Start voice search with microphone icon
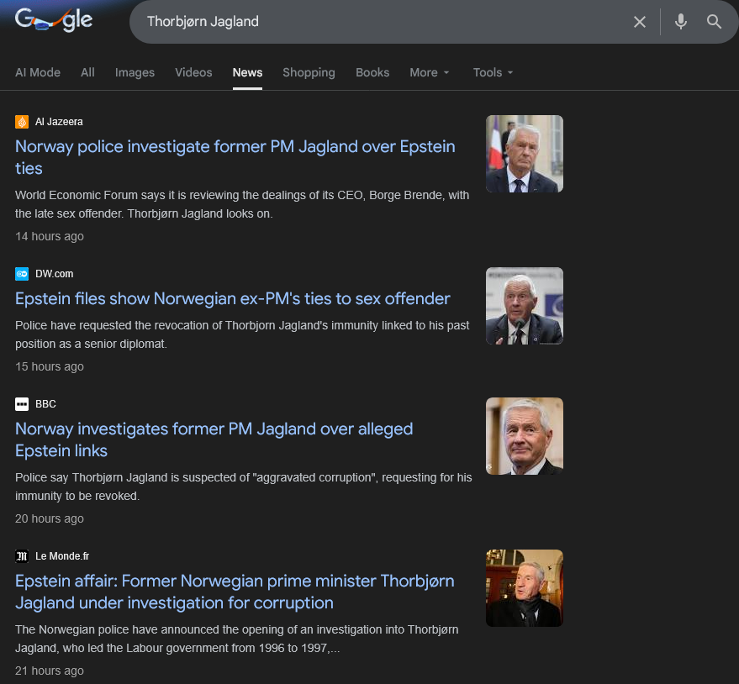This screenshot has width=739, height=684. 681,22
